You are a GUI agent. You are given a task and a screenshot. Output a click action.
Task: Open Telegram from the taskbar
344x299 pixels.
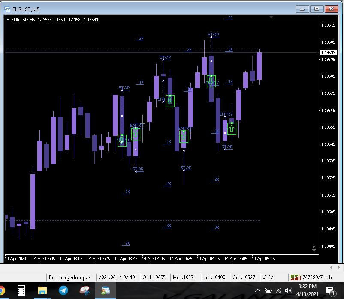(x=63, y=291)
